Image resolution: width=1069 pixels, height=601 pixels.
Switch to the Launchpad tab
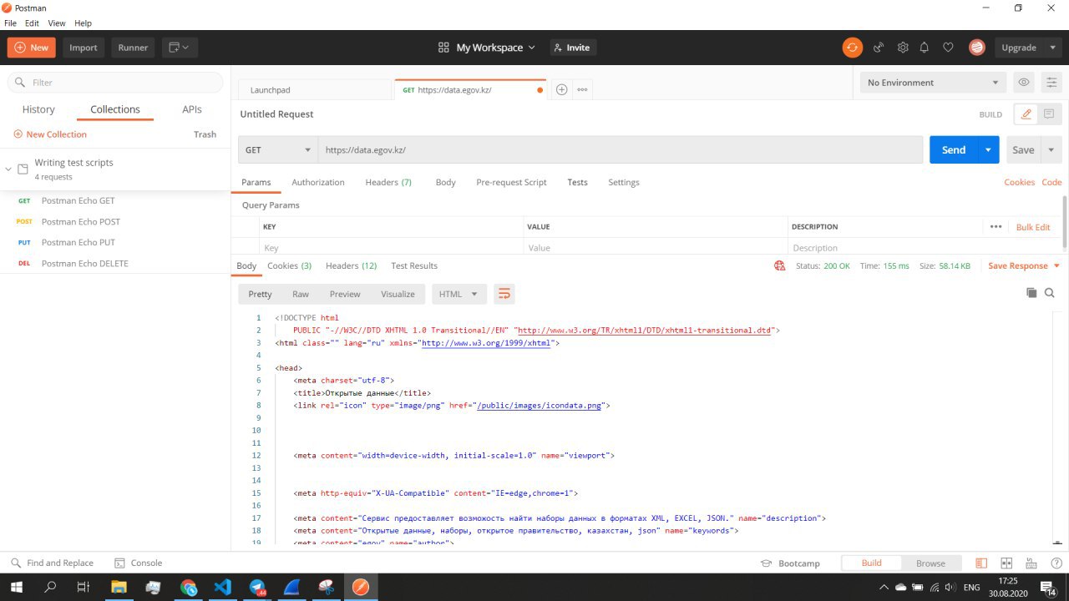coord(315,89)
